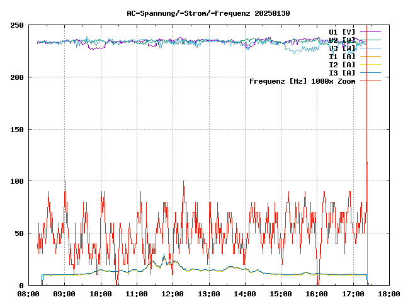Click the 0 y-axis tick label

21,286
